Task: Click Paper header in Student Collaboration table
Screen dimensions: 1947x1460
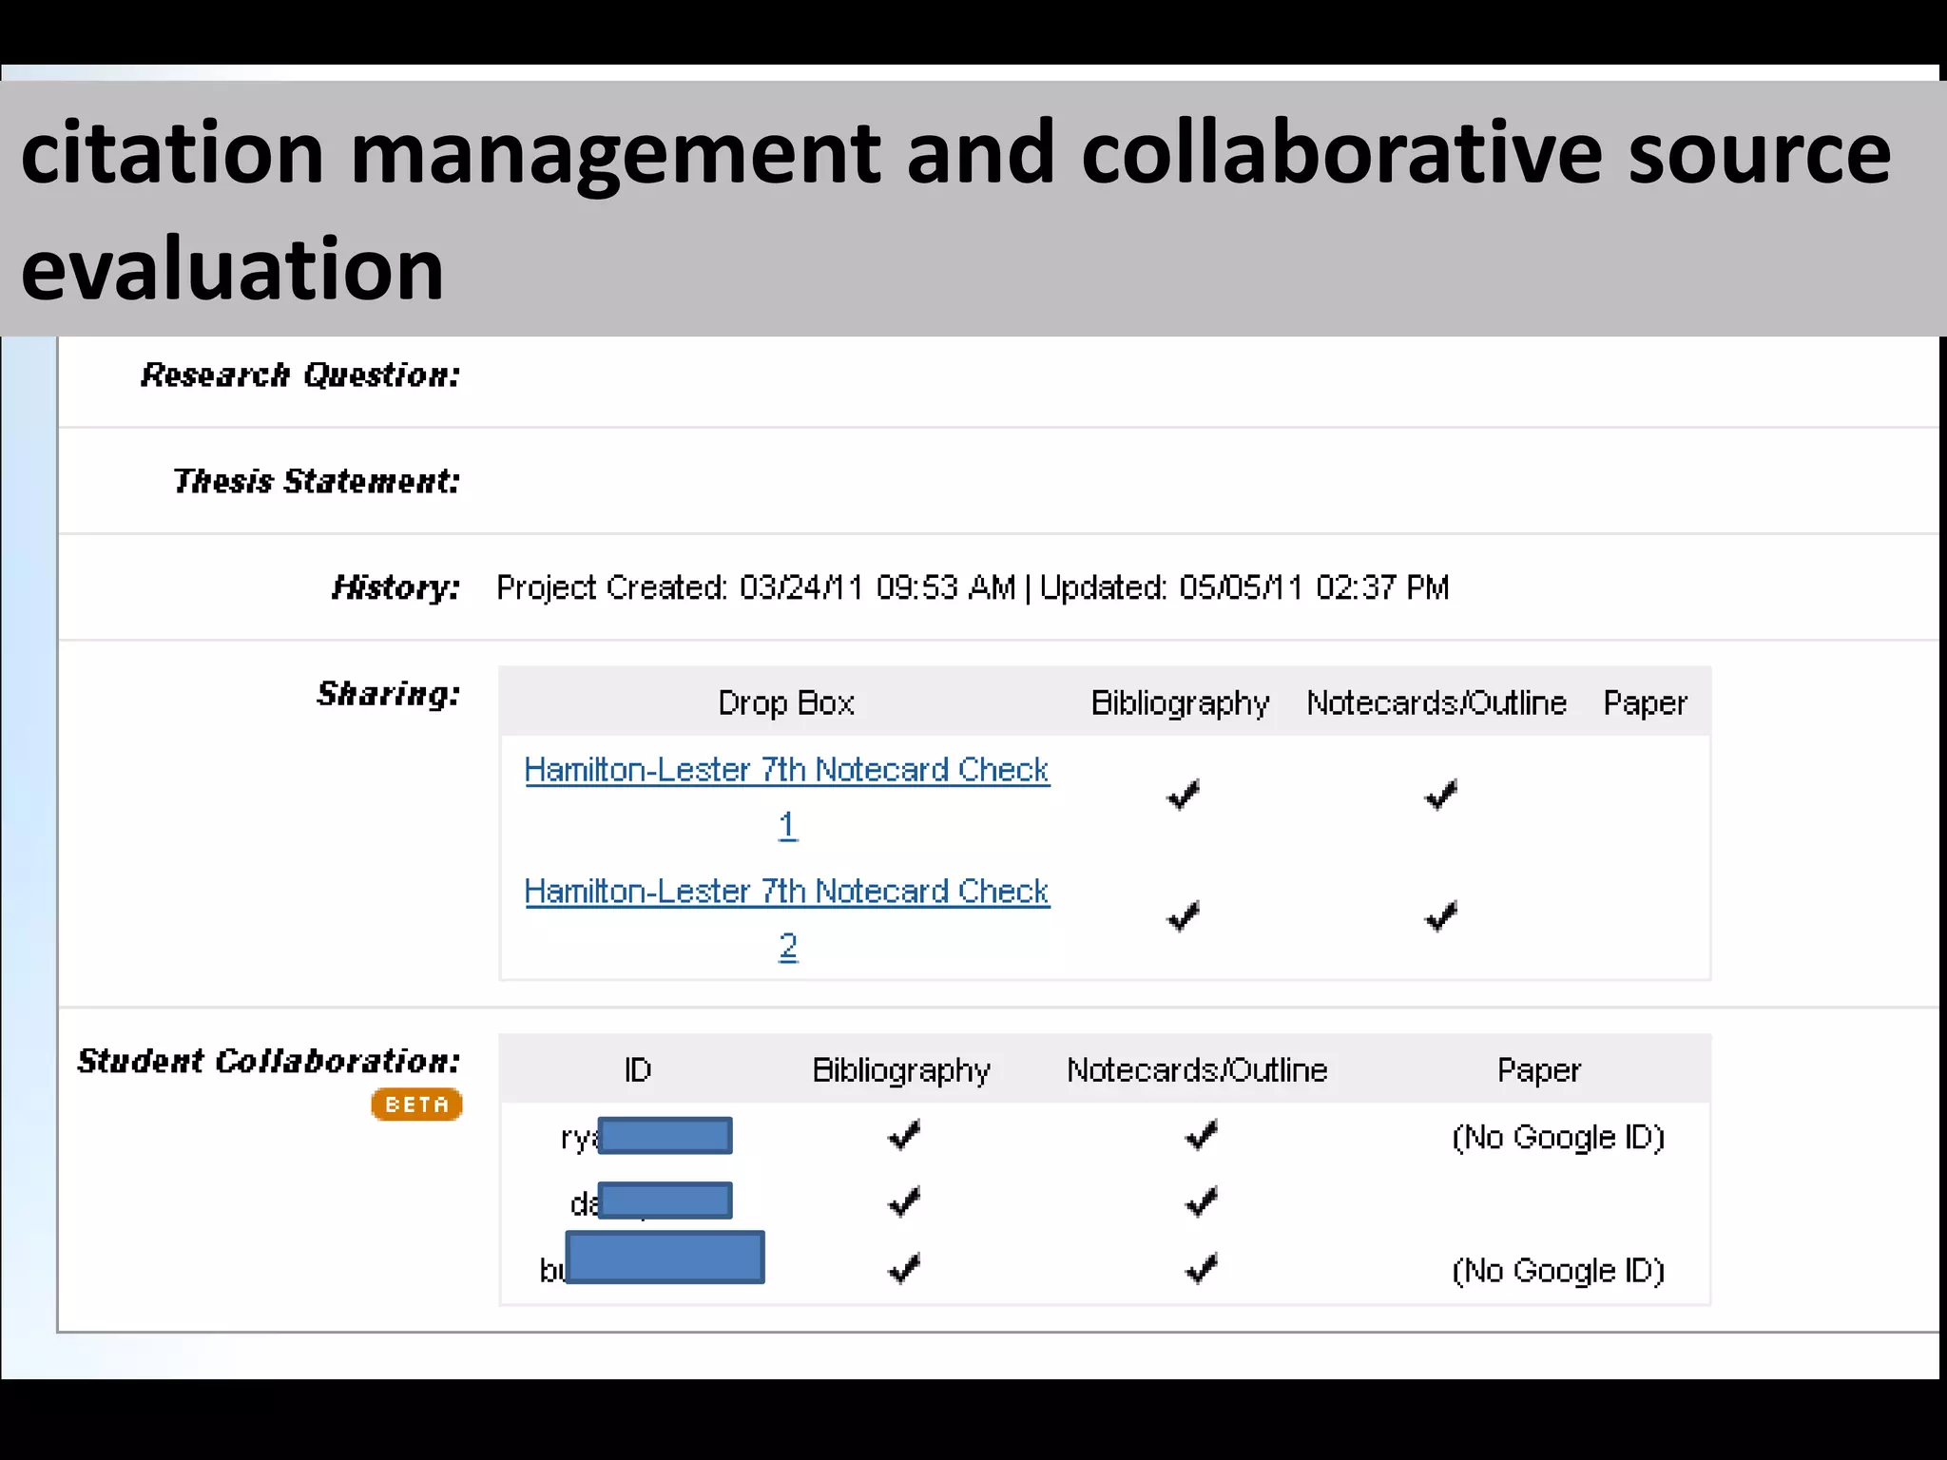Action: (1539, 1071)
